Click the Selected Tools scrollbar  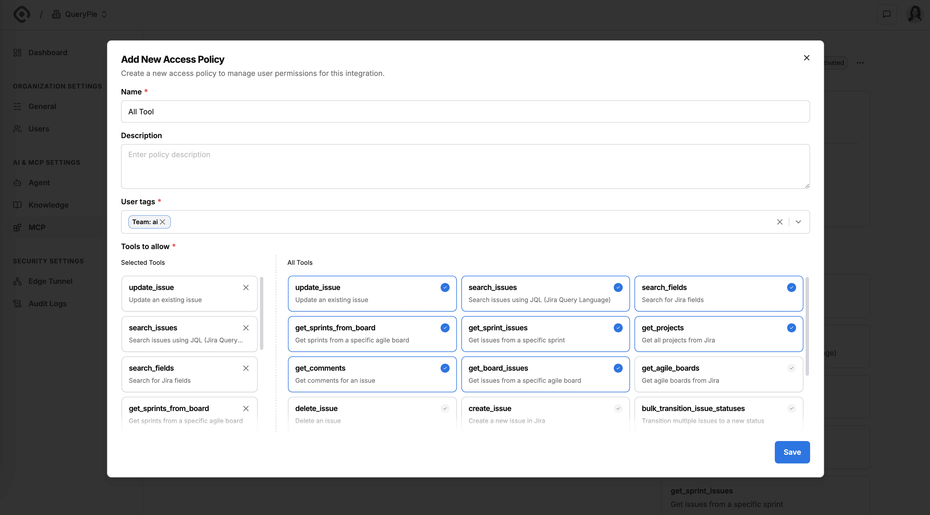(x=262, y=313)
